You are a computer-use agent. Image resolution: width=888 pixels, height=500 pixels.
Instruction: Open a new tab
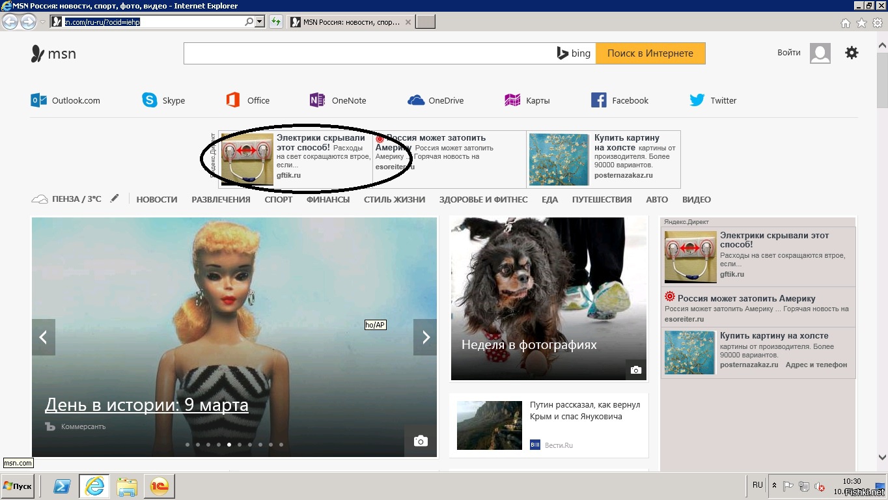point(426,22)
